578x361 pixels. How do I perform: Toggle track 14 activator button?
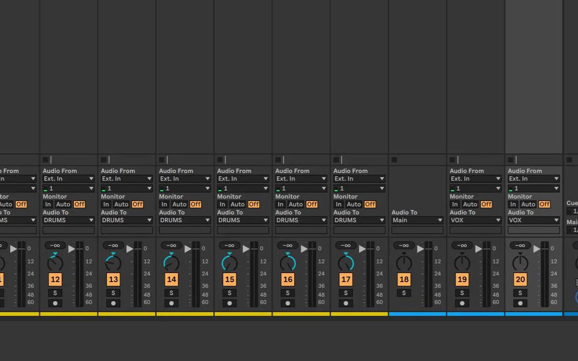[171, 280]
